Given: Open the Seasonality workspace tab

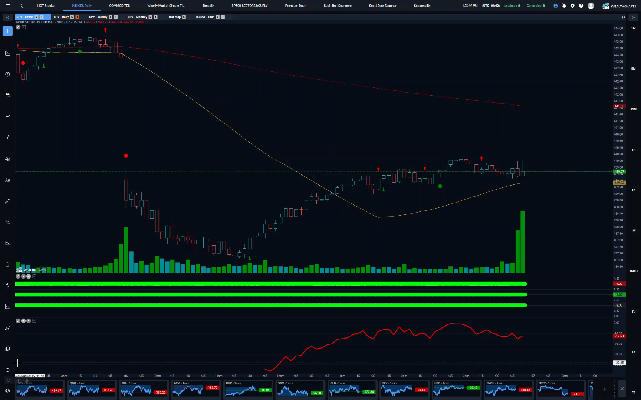Looking at the screenshot, I should pyautogui.click(x=422, y=6).
